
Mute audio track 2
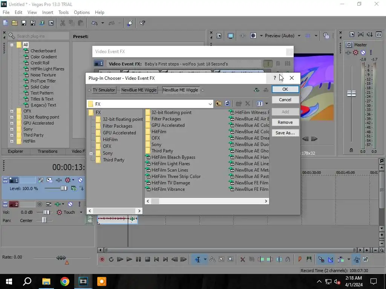tap(70, 204)
